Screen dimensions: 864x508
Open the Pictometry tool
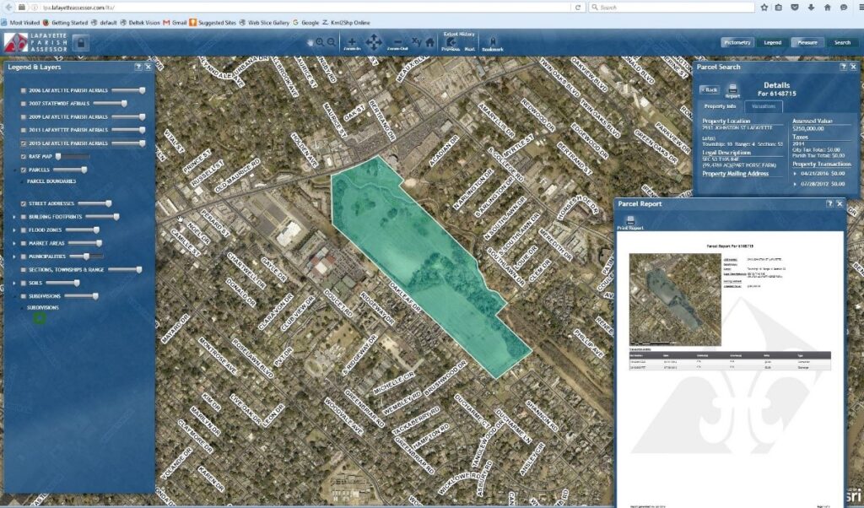(x=737, y=42)
